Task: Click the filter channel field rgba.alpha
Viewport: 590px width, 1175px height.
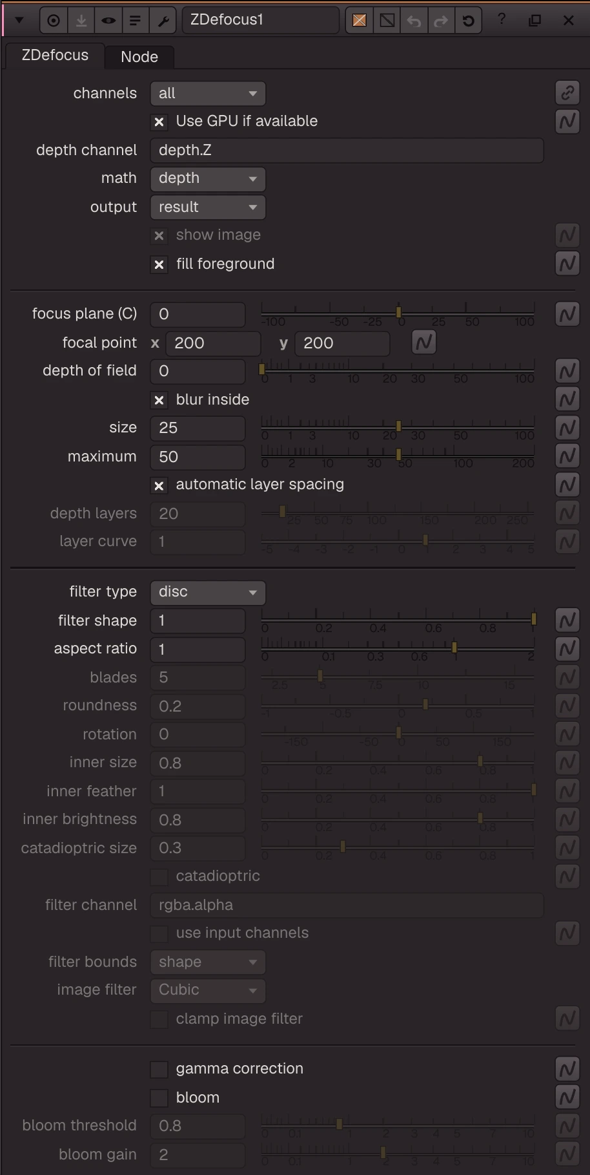Action: 347,905
